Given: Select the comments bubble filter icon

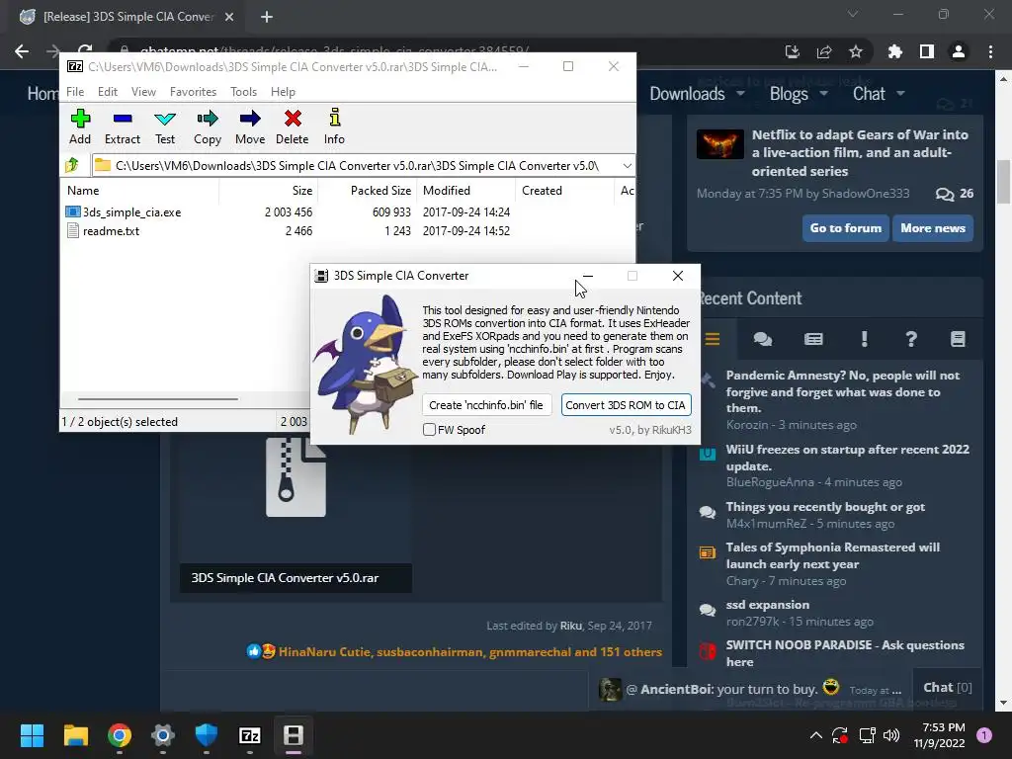Looking at the screenshot, I should coord(762,339).
